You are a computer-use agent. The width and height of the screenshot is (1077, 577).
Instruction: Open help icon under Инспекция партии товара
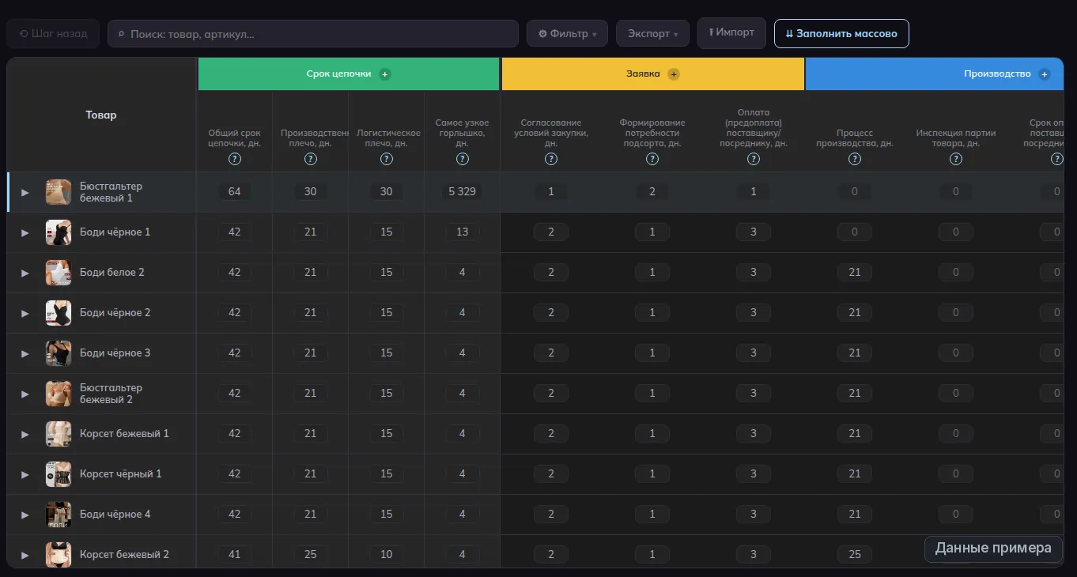[956, 159]
